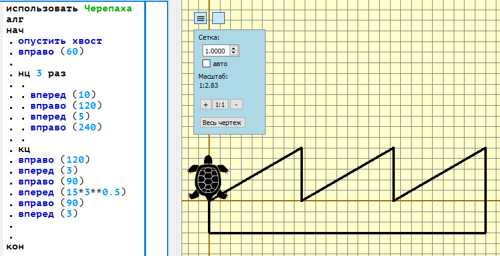The height and width of the screenshot is (256, 500).
Task: Enable the авто grid checkbox
Action: click(207, 64)
